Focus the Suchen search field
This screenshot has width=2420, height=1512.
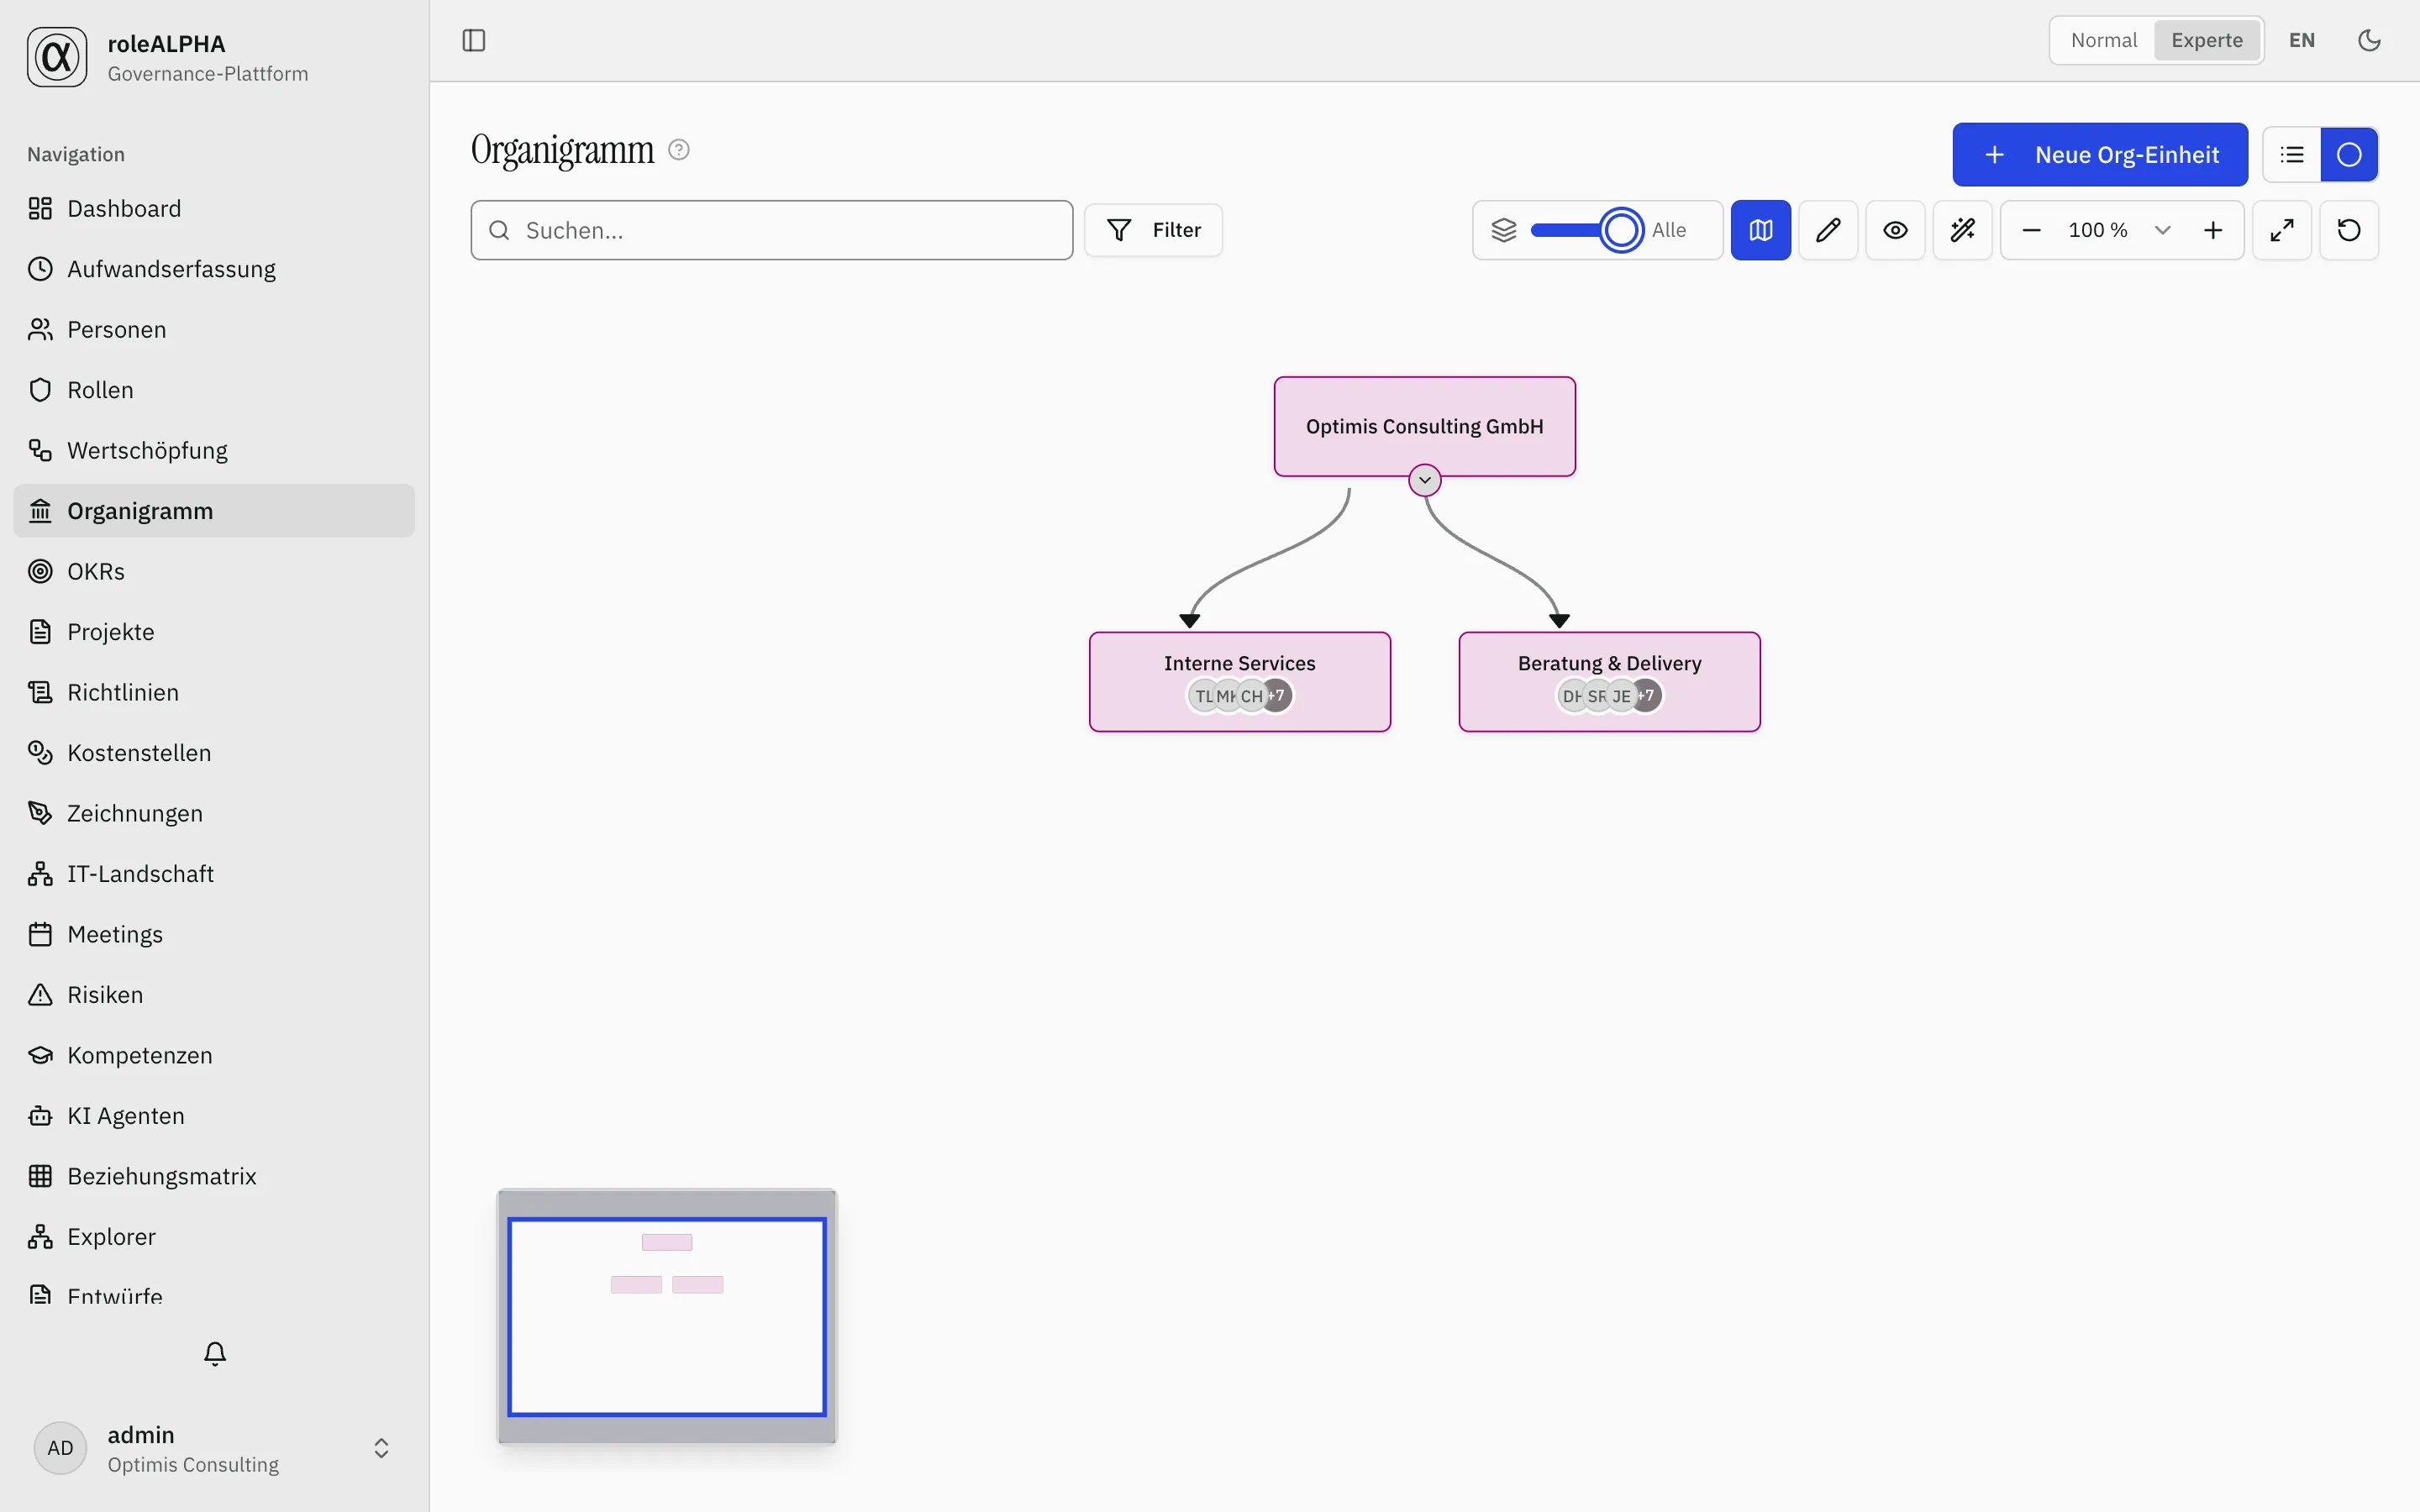[772, 230]
